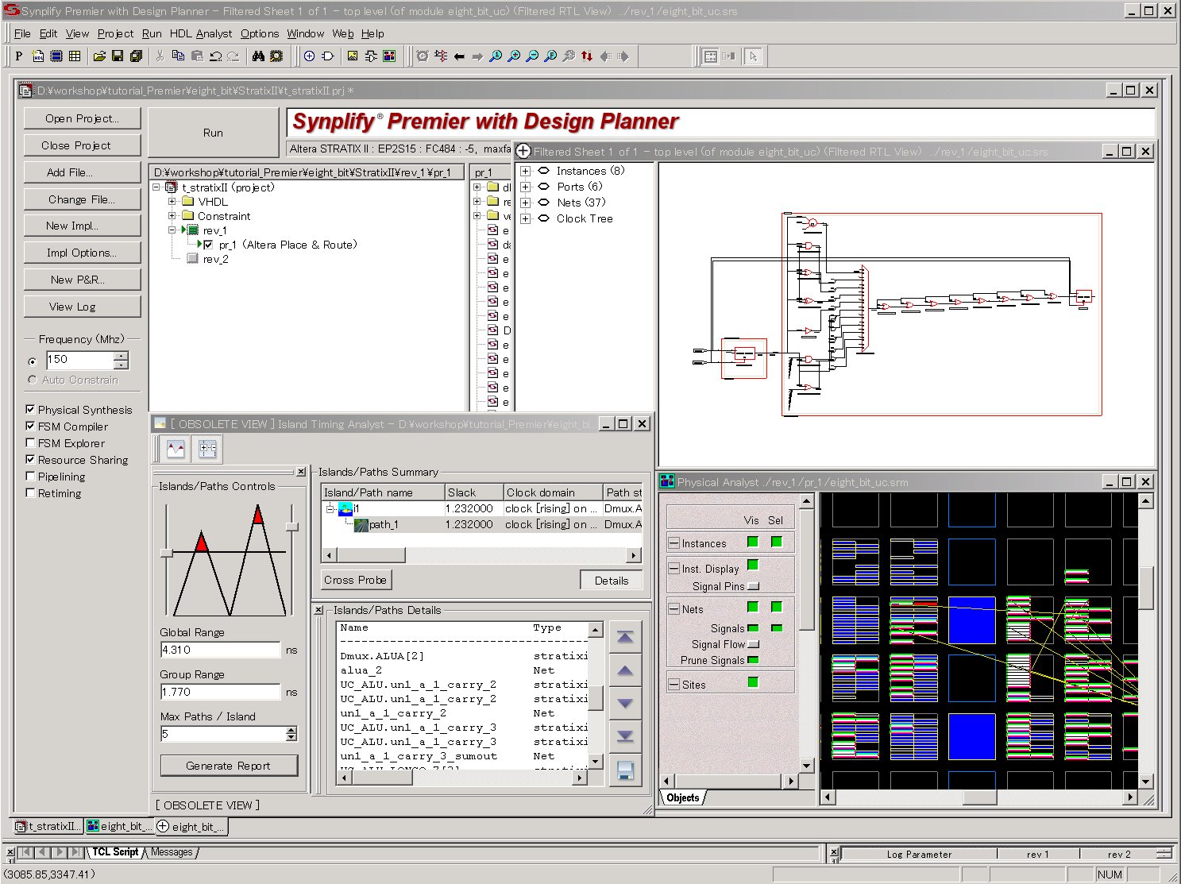Click the open folder toolbar icon
This screenshot has height=884, width=1181.
[x=99, y=56]
